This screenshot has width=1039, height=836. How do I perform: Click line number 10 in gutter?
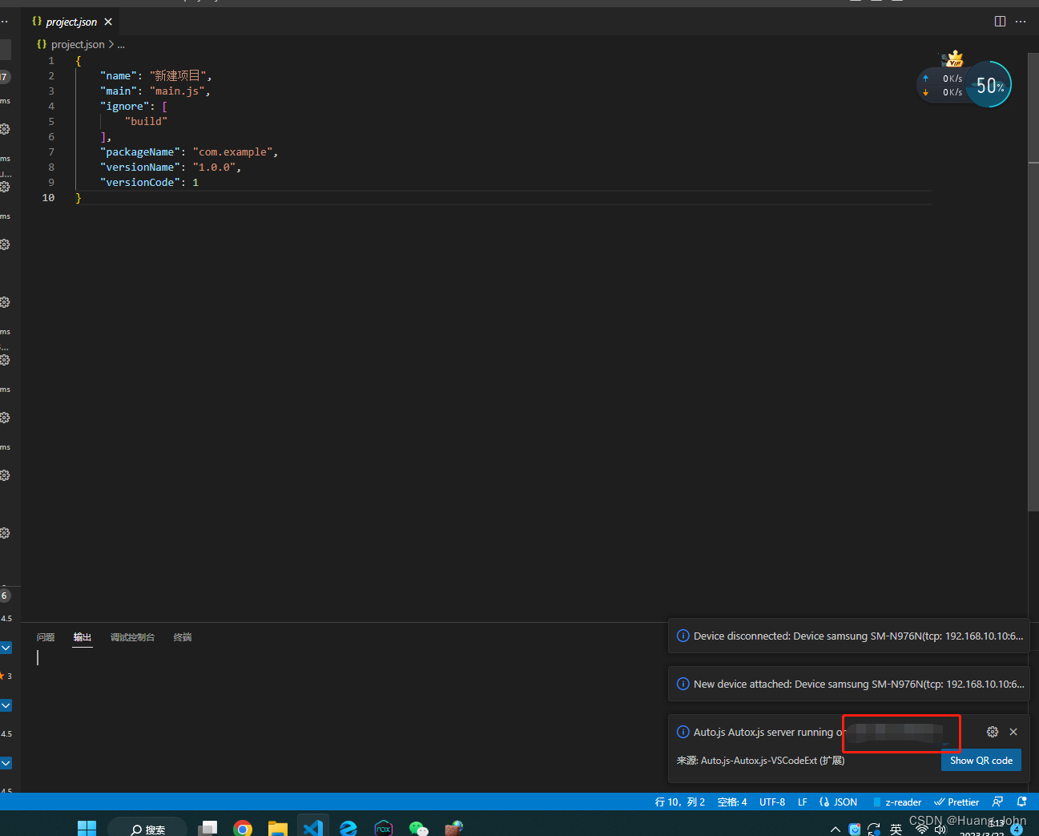point(48,197)
